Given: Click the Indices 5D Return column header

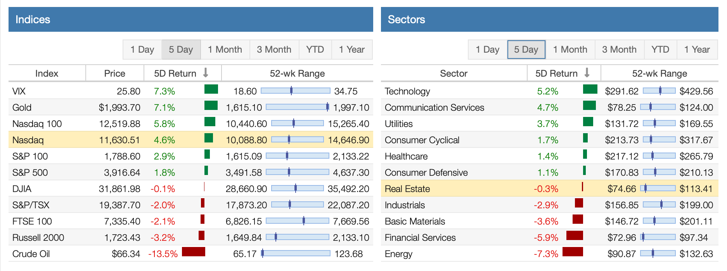Looking at the screenshot, I should pyautogui.click(x=183, y=73).
